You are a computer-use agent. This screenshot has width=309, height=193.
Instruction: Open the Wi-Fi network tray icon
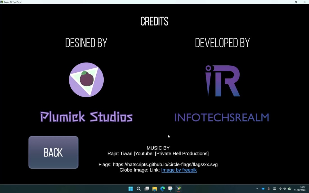(280, 189)
